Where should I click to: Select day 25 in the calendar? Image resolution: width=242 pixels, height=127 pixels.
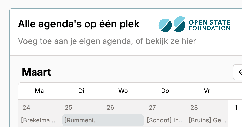click(68, 108)
